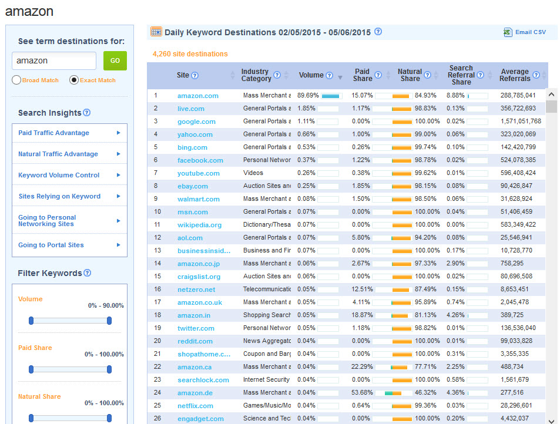Open the wikipedia.org site link
This screenshot has width=560, height=424.
tap(199, 225)
